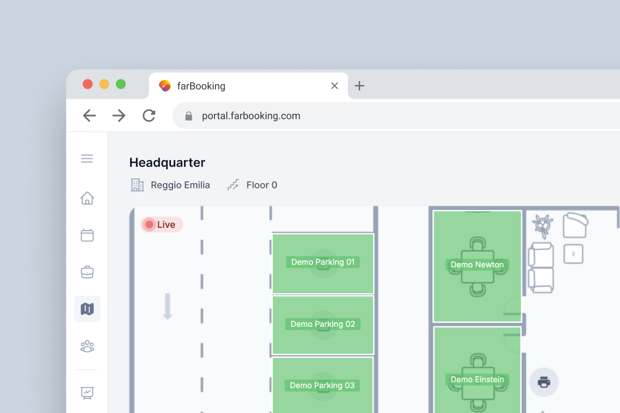Screen dimensions: 620x413
Task: Go to the Home sidebar icon
Action: pyautogui.click(x=87, y=198)
